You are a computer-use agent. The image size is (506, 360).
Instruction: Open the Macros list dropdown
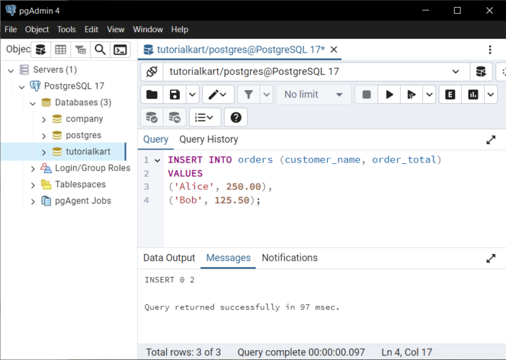[x=205, y=117]
